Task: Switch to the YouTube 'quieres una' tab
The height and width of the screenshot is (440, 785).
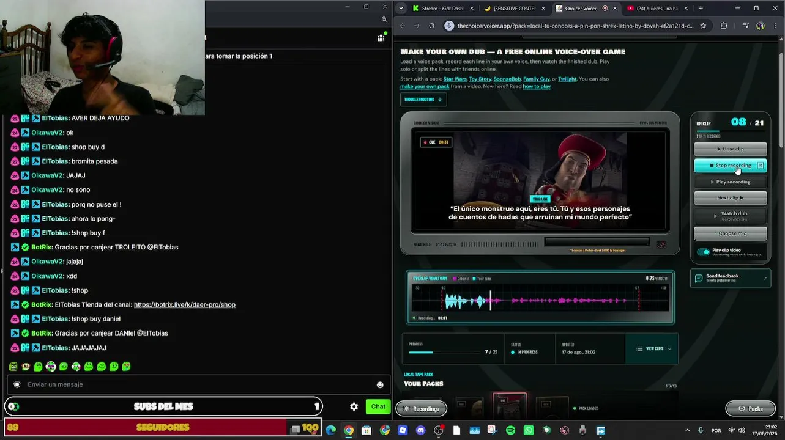Action: point(655,9)
